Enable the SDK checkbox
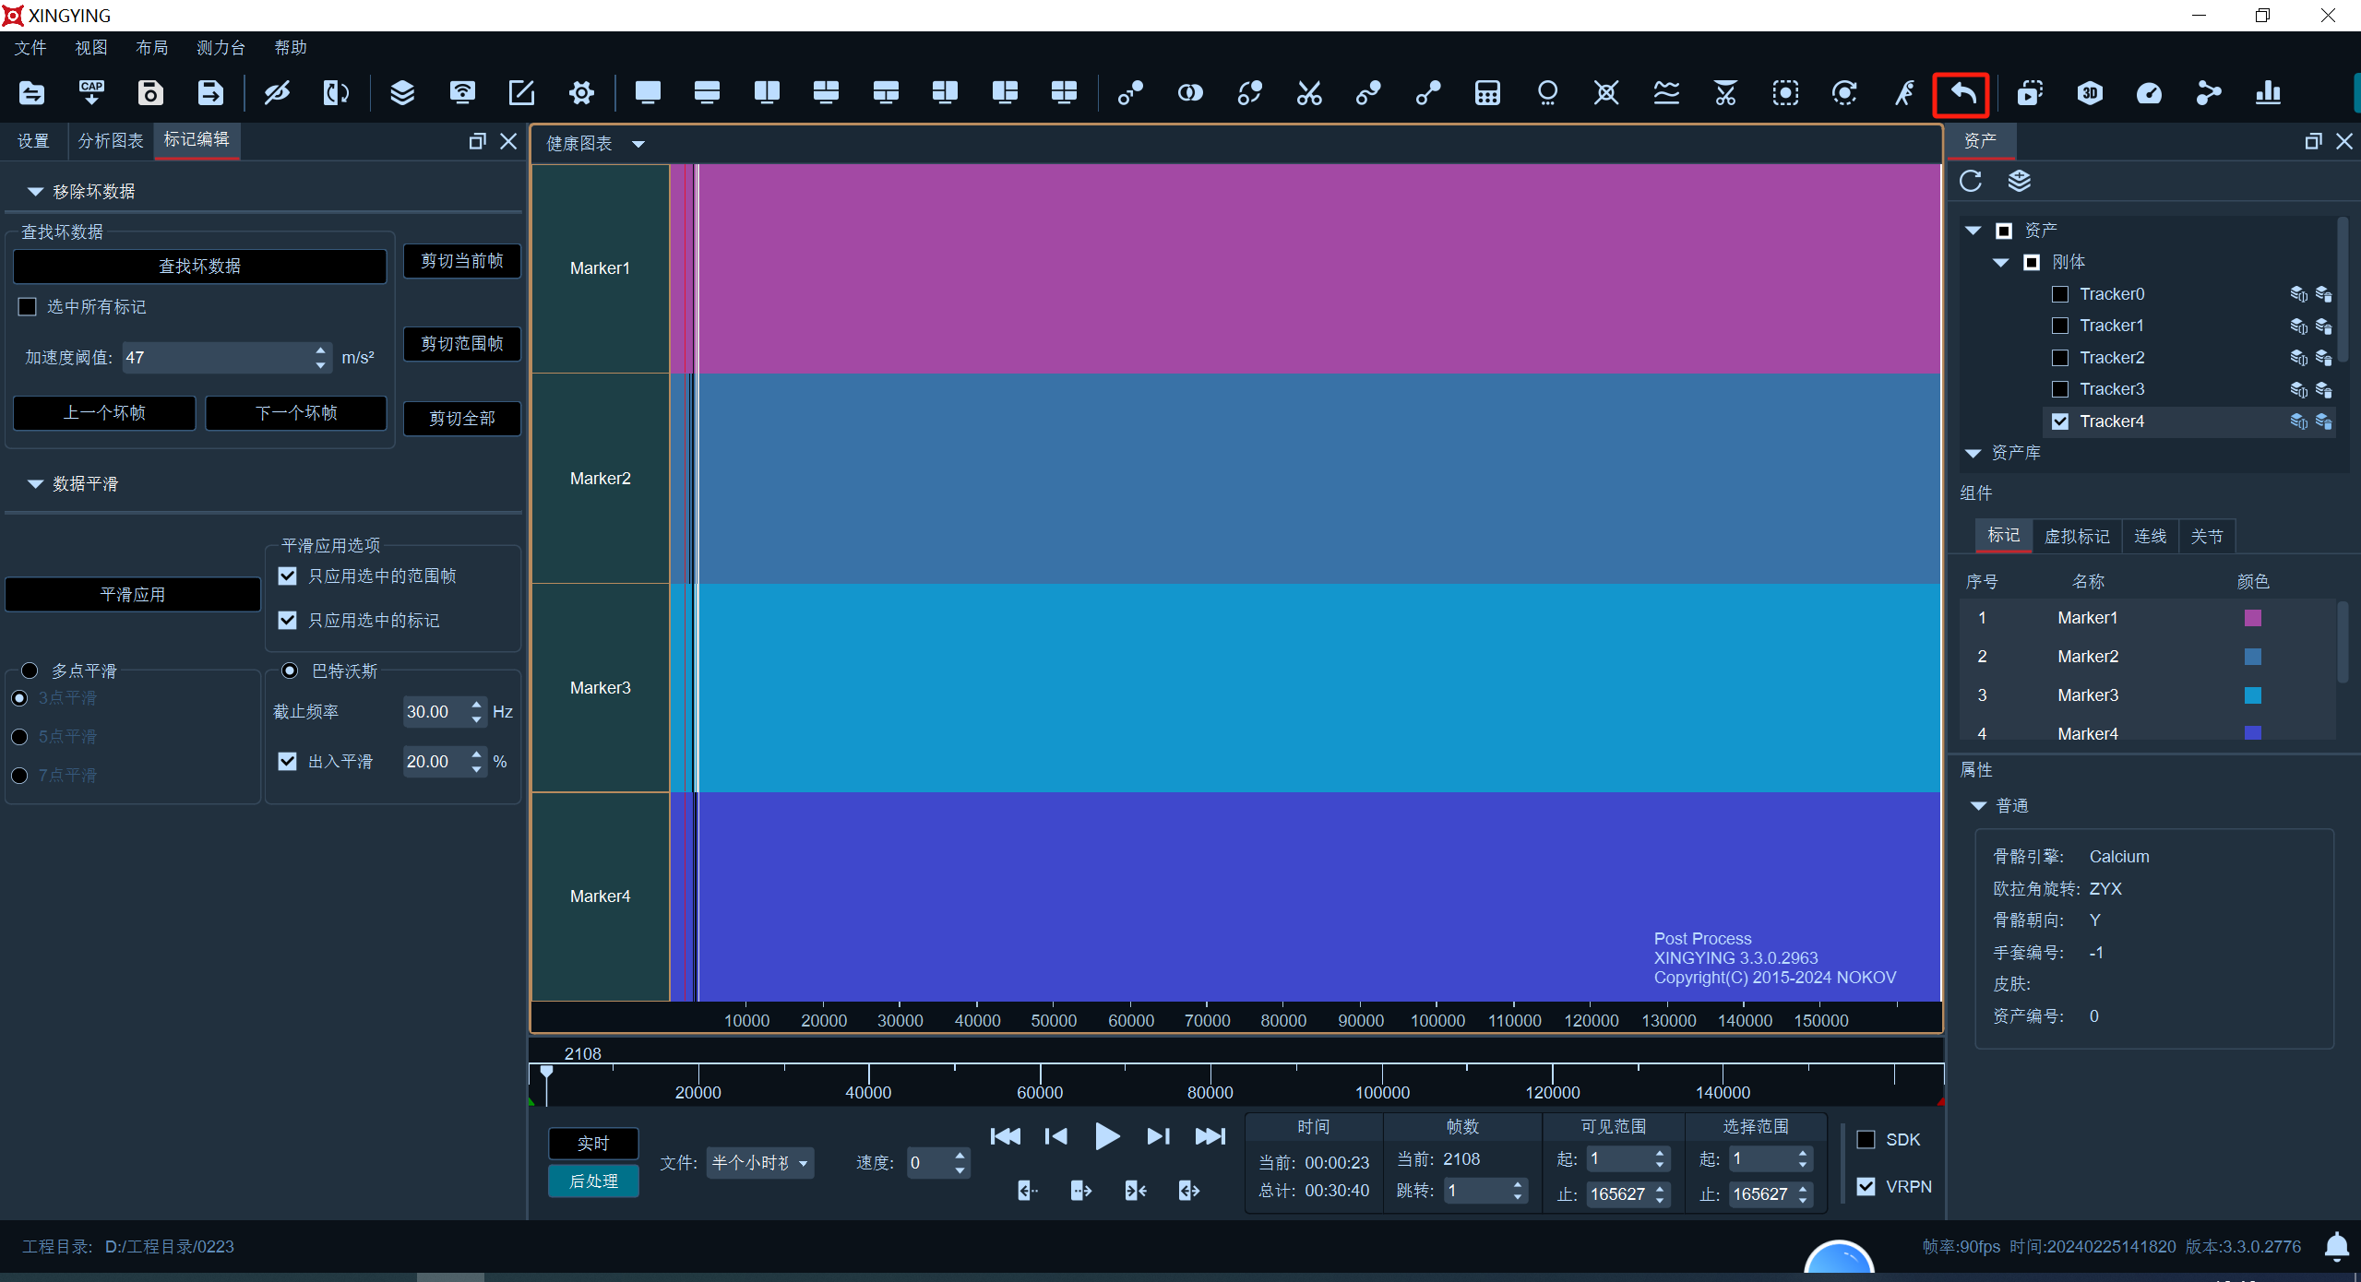 click(x=1866, y=1140)
